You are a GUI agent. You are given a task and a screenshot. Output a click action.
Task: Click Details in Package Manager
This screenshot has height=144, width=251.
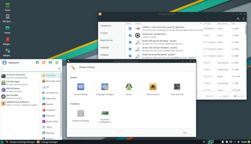pos(209,96)
